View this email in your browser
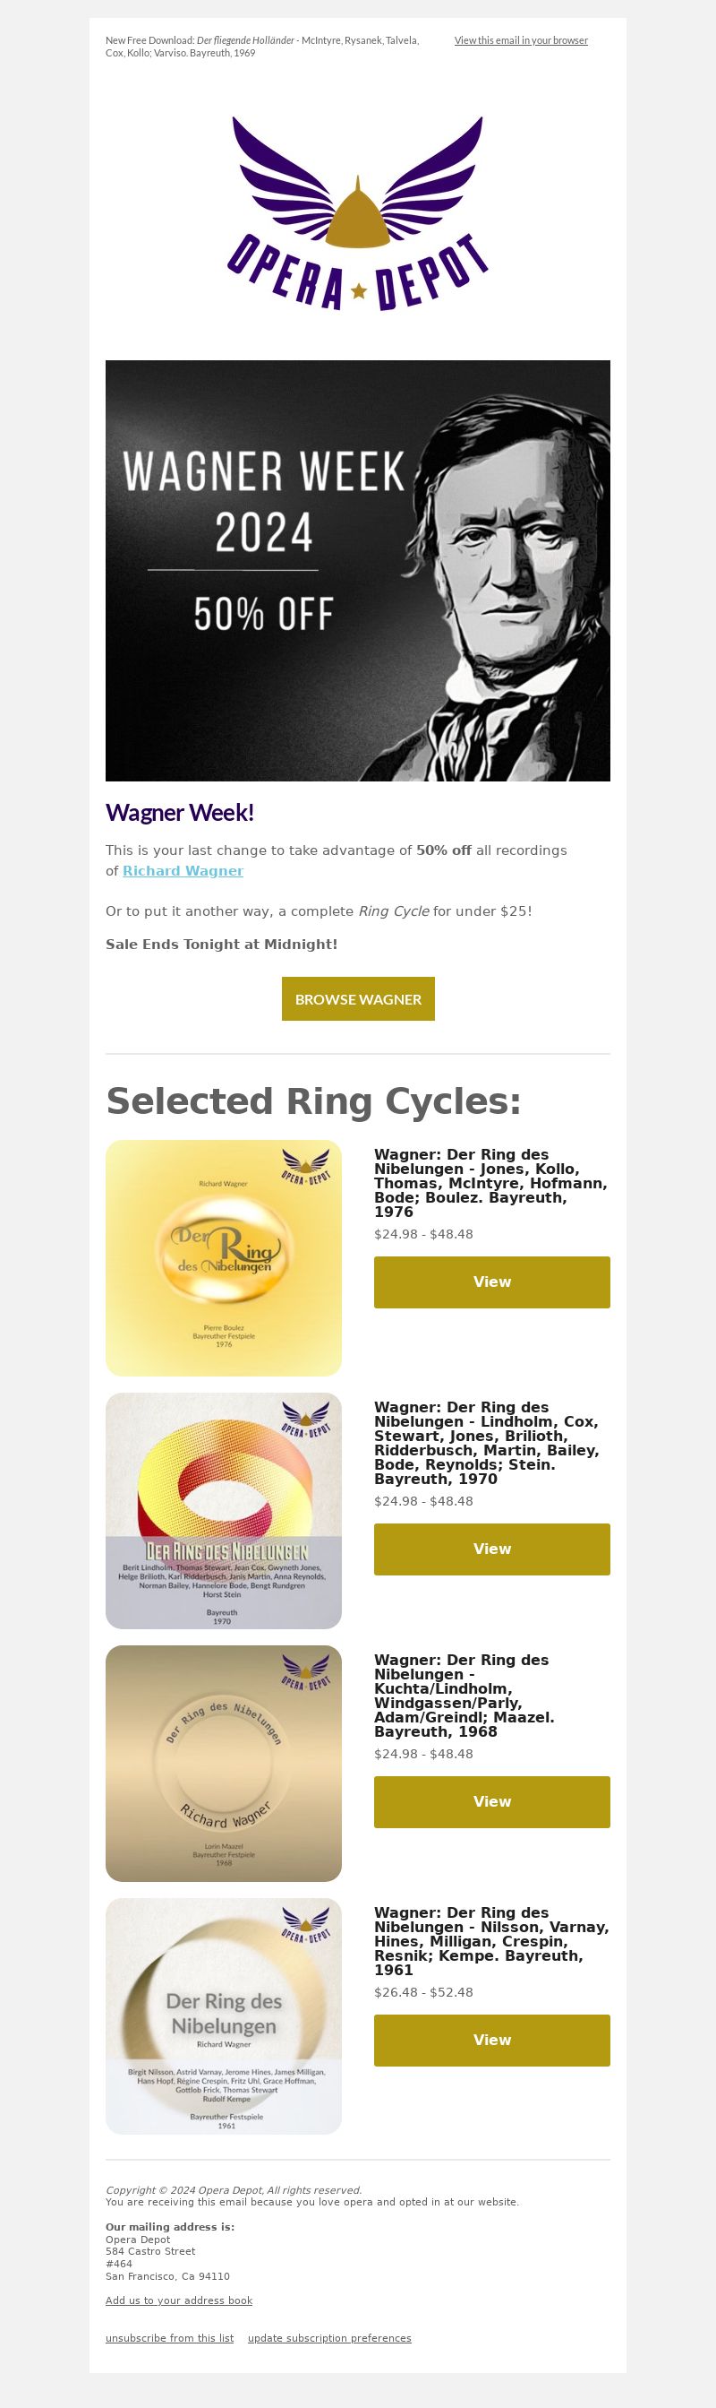This screenshot has width=716, height=2408. 521,40
